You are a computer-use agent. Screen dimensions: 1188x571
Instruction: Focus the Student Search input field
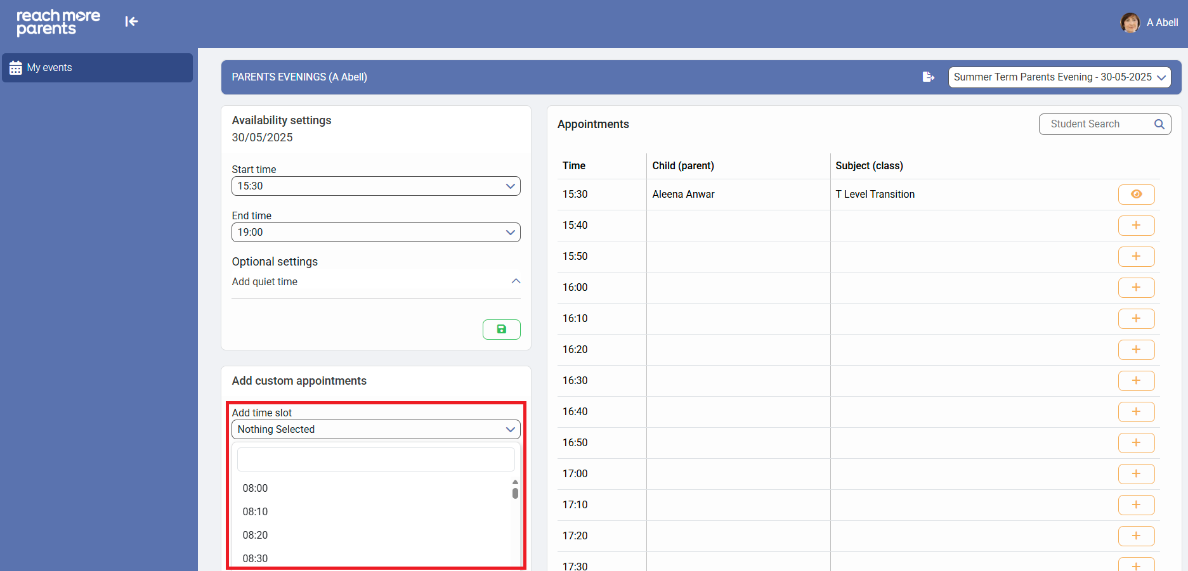click(x=1096, y=124)
